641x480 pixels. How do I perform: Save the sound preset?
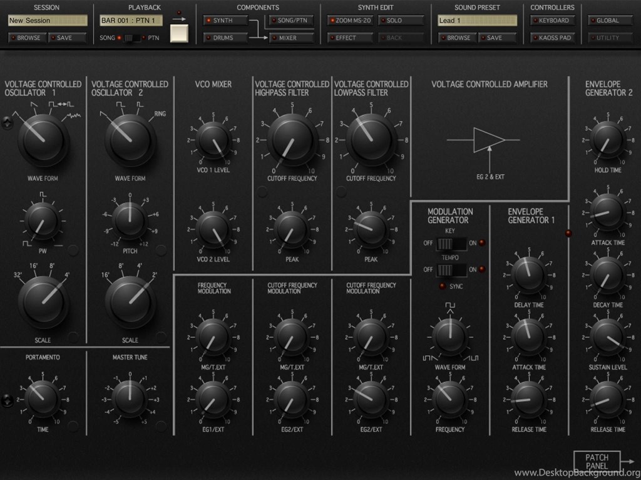pos(498,37)
